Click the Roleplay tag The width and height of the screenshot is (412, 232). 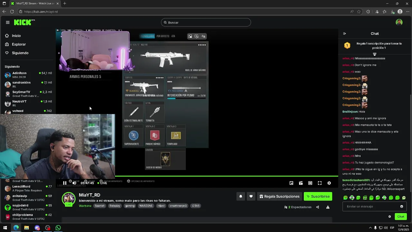(115, 206)
